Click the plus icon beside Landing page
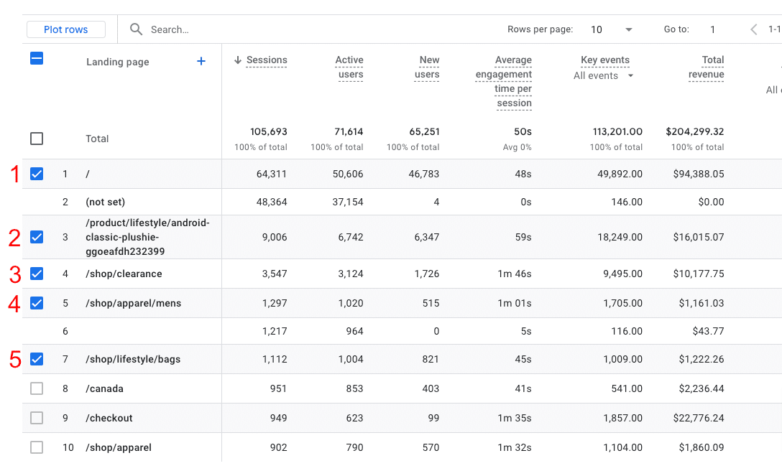Image resolution: width=782 pixels, height=471 pixels. pyautogui.click(x=201, y=62)
